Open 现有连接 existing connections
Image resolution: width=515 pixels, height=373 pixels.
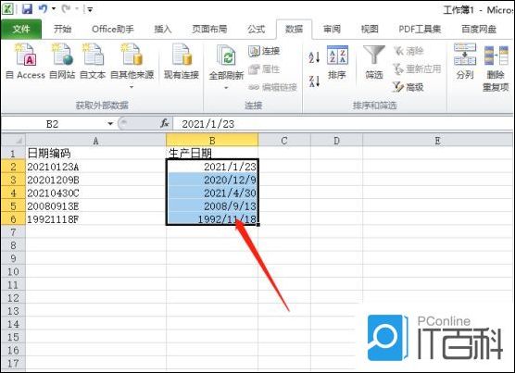(182, 61)
